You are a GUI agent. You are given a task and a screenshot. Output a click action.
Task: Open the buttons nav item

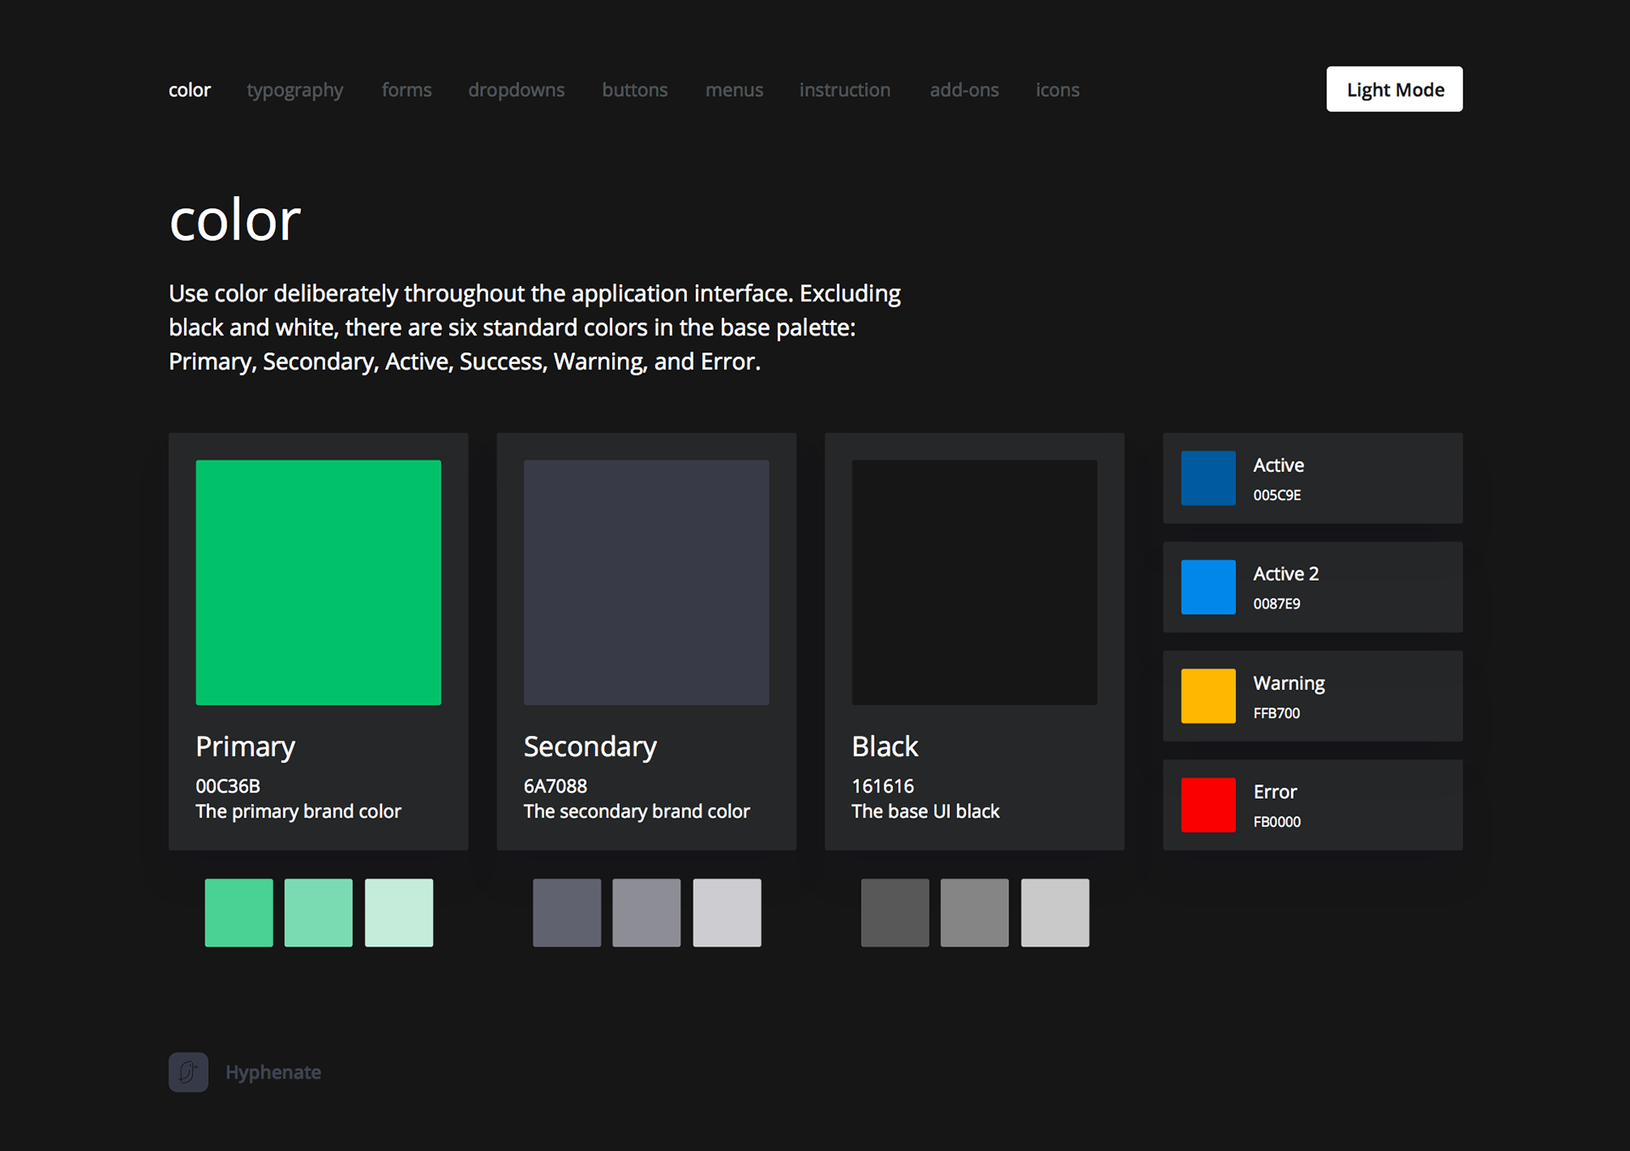point(634,90)
